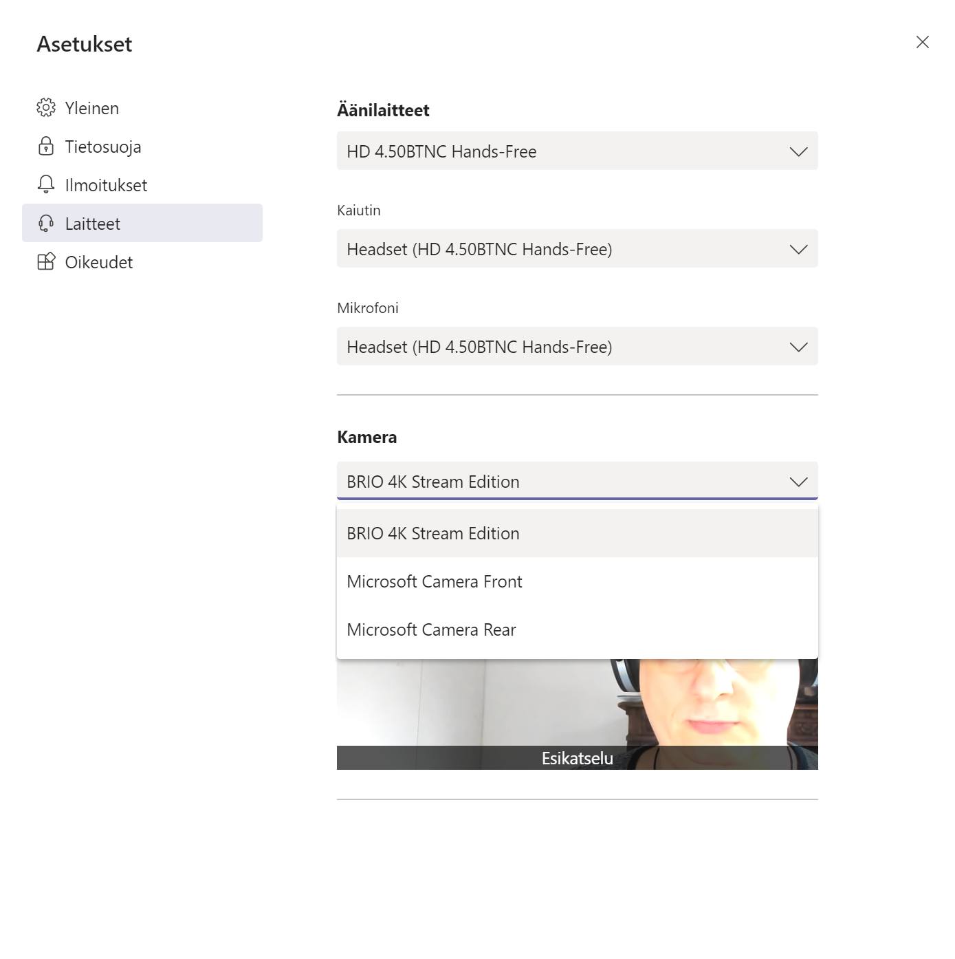Click the Esikatselu label on the preview
Screen dimensions: 955x959
point(577,758)
